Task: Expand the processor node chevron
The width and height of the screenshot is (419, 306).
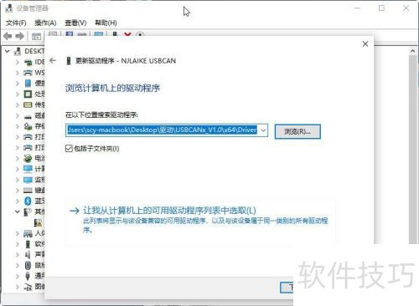Action: tap(18, 94)
